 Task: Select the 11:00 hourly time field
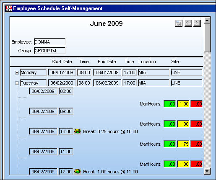click(66, 152)
